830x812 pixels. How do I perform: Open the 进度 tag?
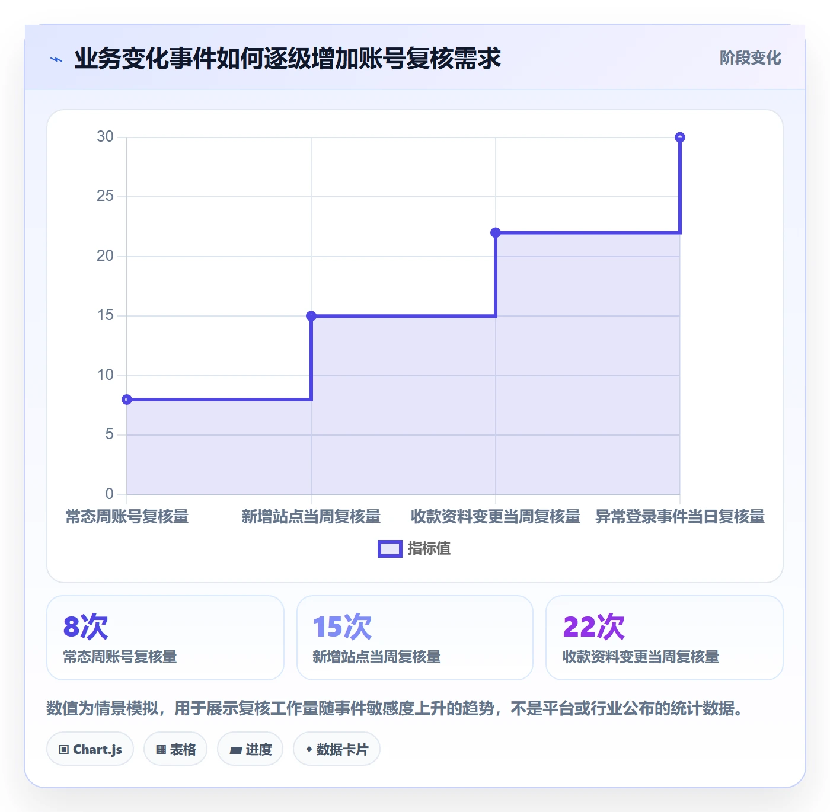point(250,749)
